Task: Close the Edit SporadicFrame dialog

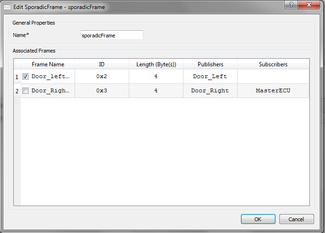Action: click(309, 5)
